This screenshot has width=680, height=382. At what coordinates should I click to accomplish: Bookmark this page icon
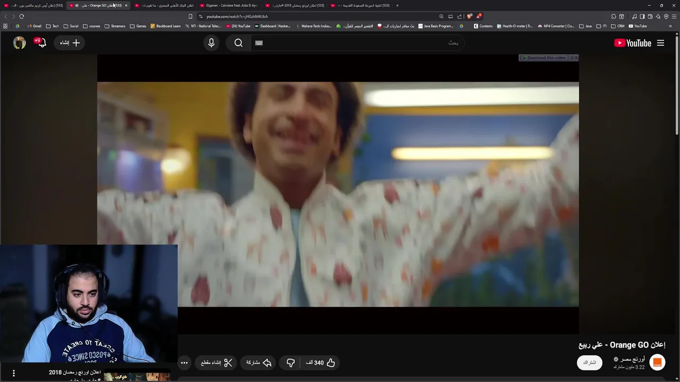[x=190, y=16]
